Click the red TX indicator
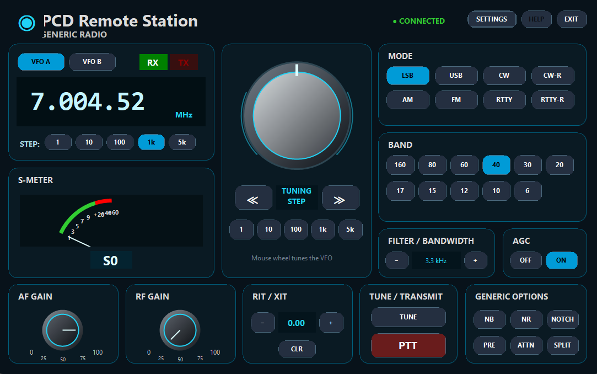The image size is (597, 374). click(184, 62)
